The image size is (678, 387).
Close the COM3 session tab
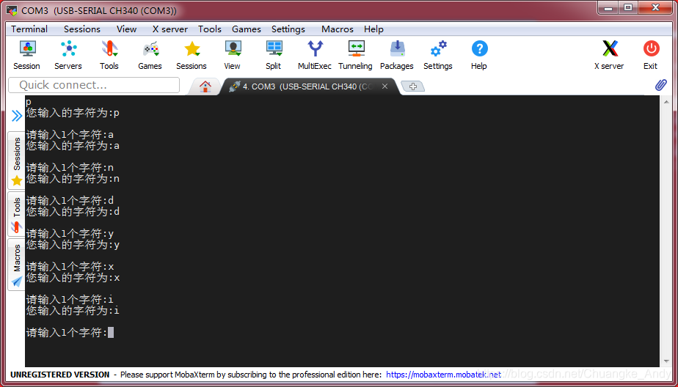click(384, 86)
